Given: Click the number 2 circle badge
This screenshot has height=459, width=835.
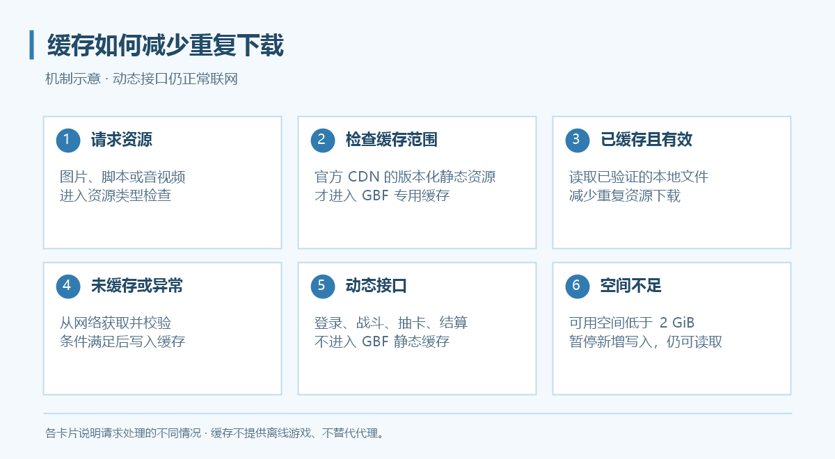Looking at the screenshot, I should click(323, 140).
